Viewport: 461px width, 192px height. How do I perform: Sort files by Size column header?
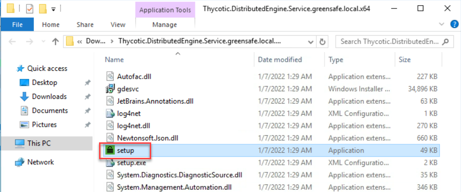pos(404,60)
